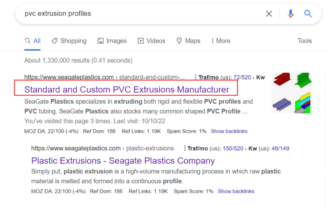The height and width of the screenshot is (207, 326).
Task: Open the Shopping results tab
Action: pyautogui.click(x=69, y=41)
